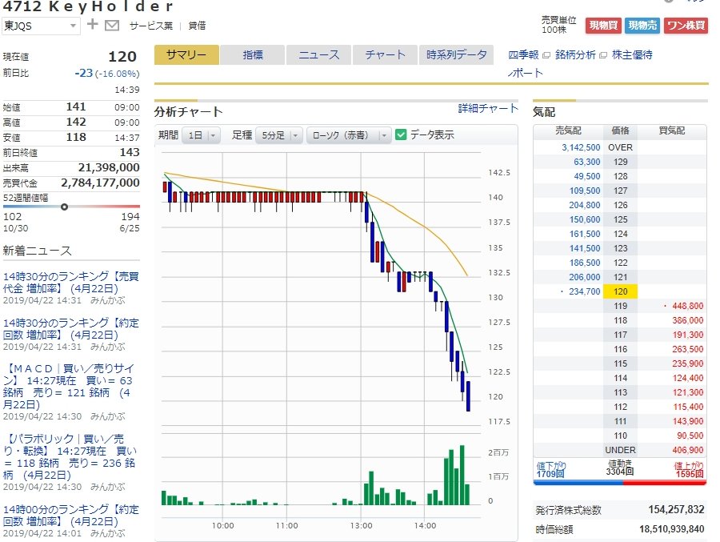Click the 現物買 button
This screenshot has width=720, height=542.
[603, 26]
